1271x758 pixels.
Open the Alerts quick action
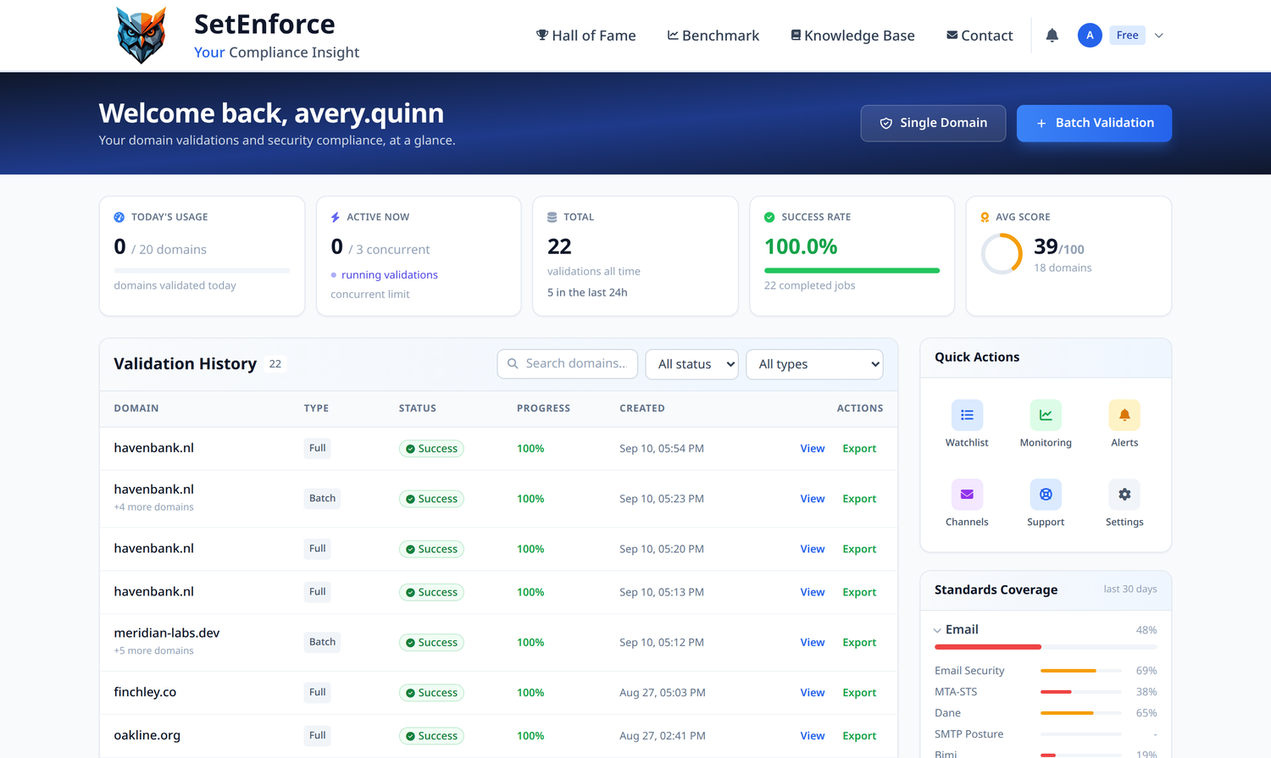coord(1124,424)
